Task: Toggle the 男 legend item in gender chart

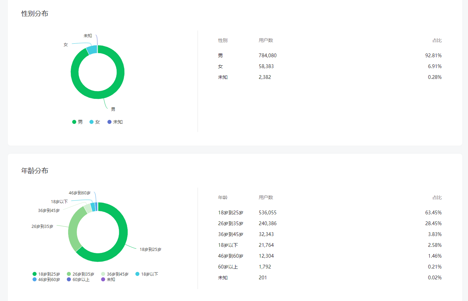Action: click(77, 122)
